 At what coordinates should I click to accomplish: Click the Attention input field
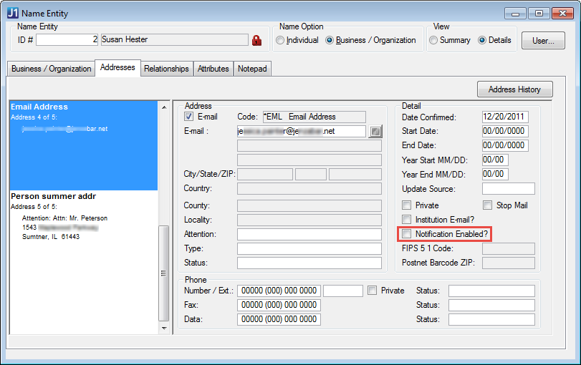(x=309, y=234)
